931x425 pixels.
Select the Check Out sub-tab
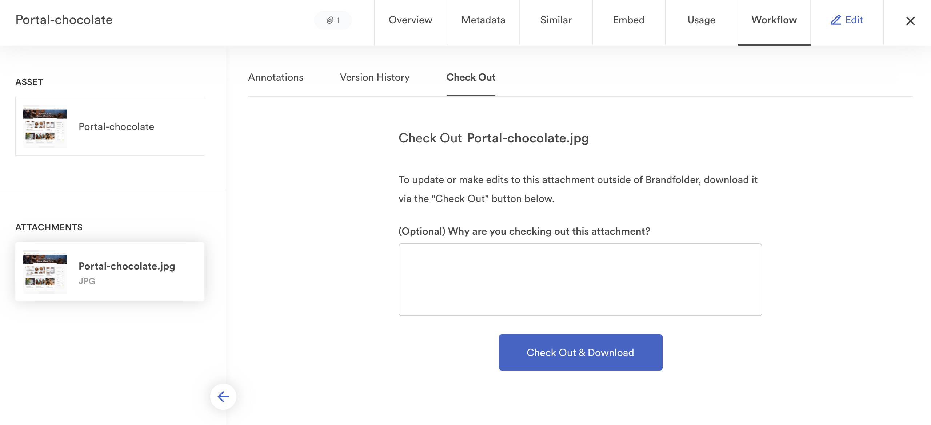(471, 77)
